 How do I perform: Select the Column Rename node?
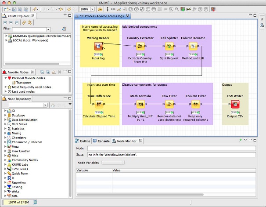point(193,46)
